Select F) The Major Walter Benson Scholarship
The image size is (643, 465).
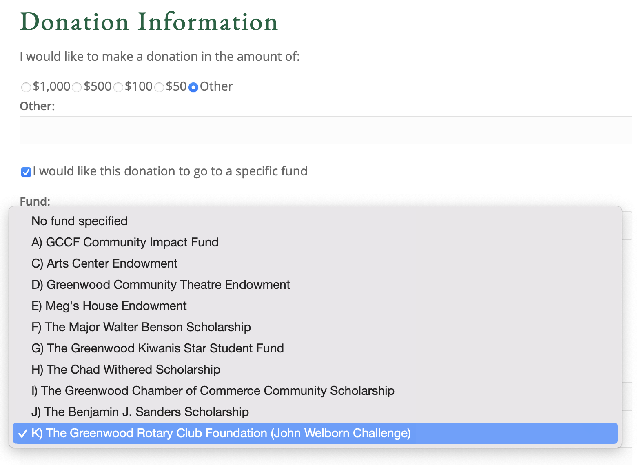[315, 327]
